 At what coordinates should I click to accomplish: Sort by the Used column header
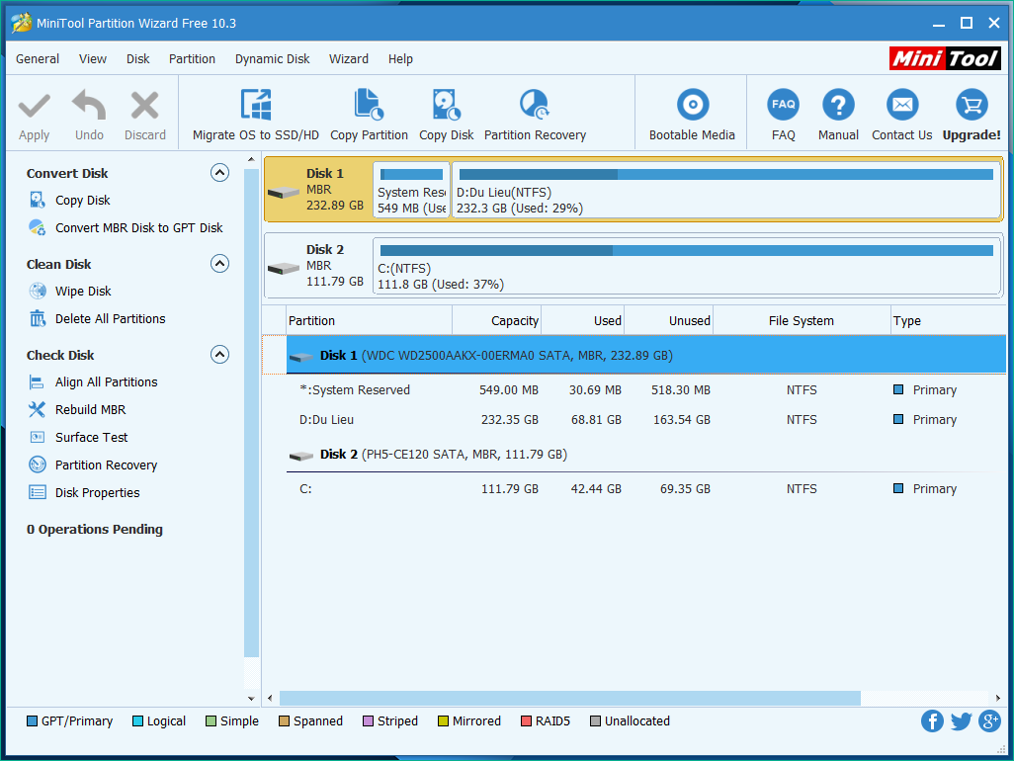[x=583, y=320]
